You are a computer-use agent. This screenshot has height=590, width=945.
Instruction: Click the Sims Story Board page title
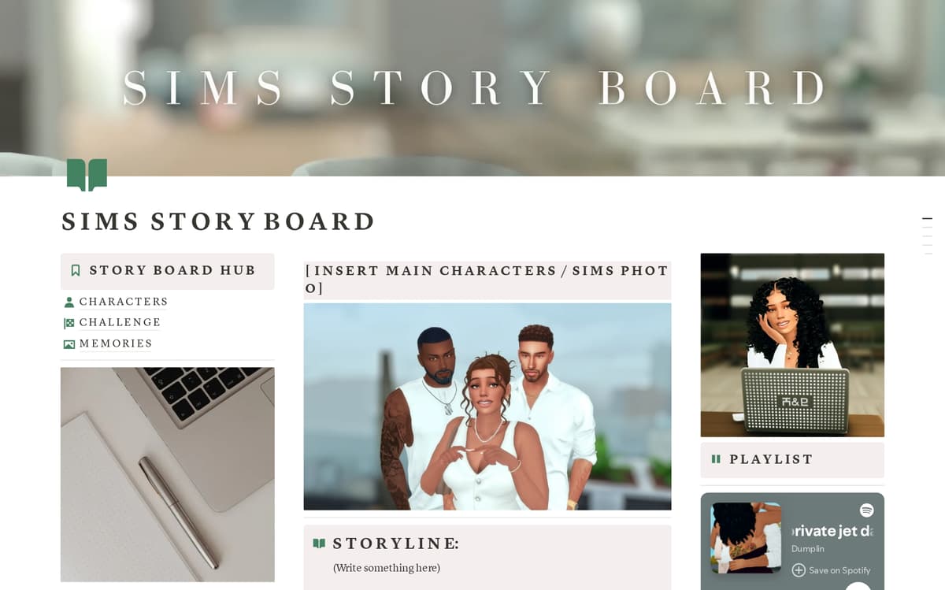point(218,222)
